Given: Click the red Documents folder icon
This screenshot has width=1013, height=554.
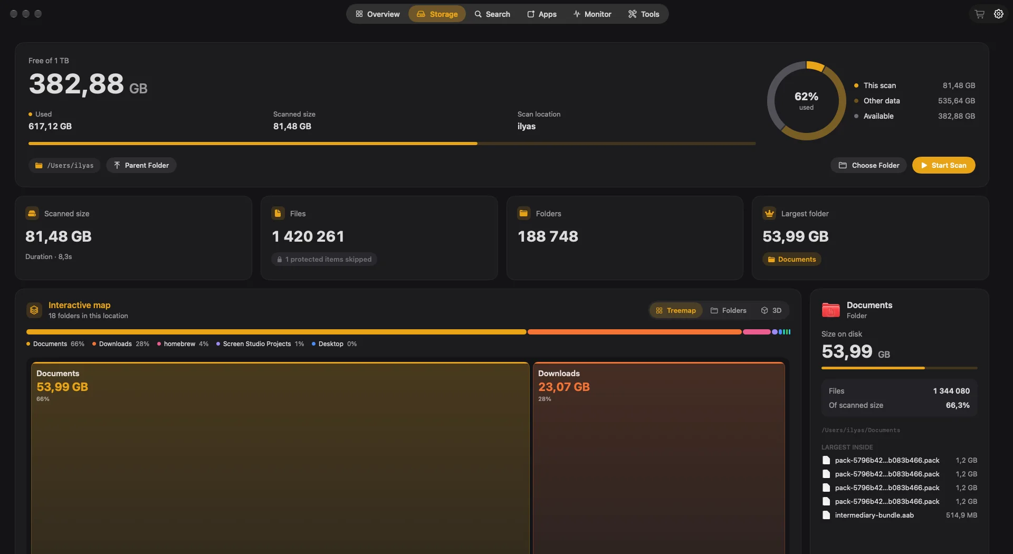Looking at the screenshot, I should [x=831, y=310].
